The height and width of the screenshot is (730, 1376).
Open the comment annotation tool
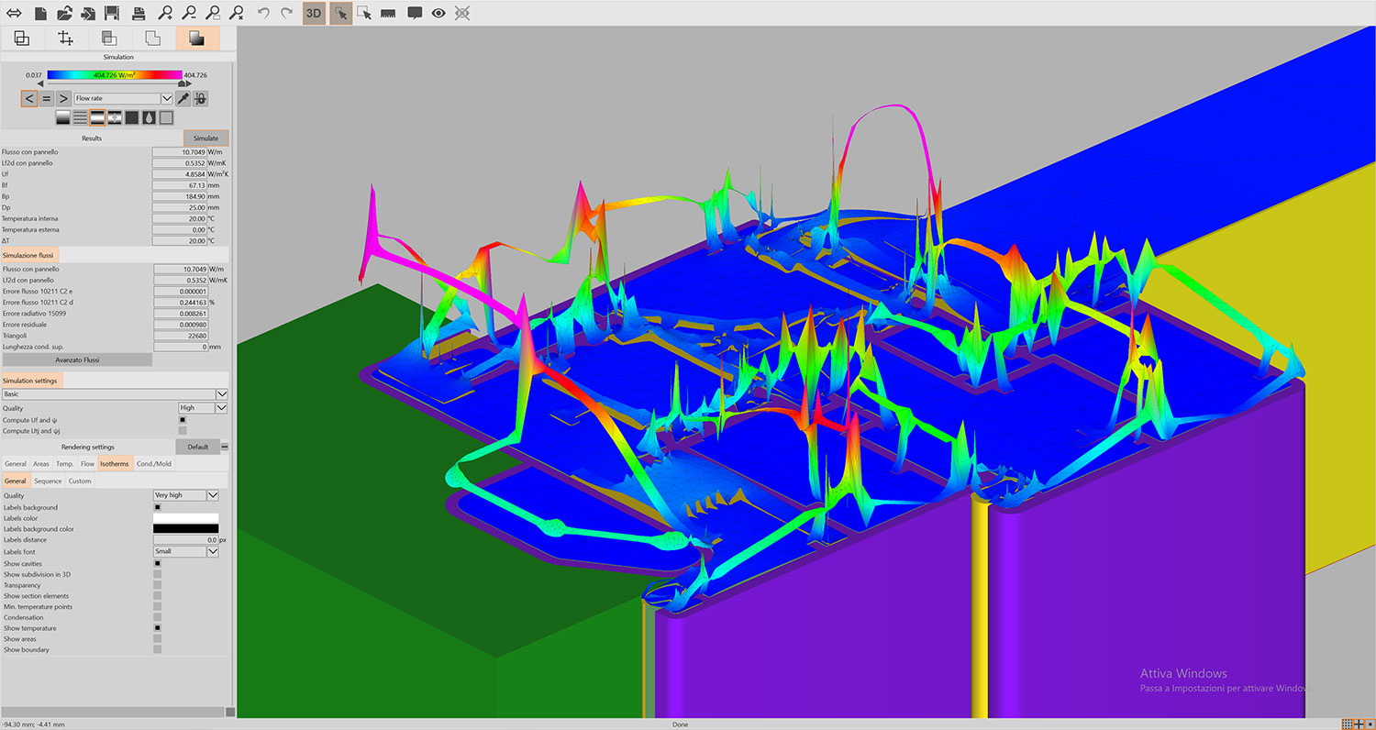click(414, 13)
